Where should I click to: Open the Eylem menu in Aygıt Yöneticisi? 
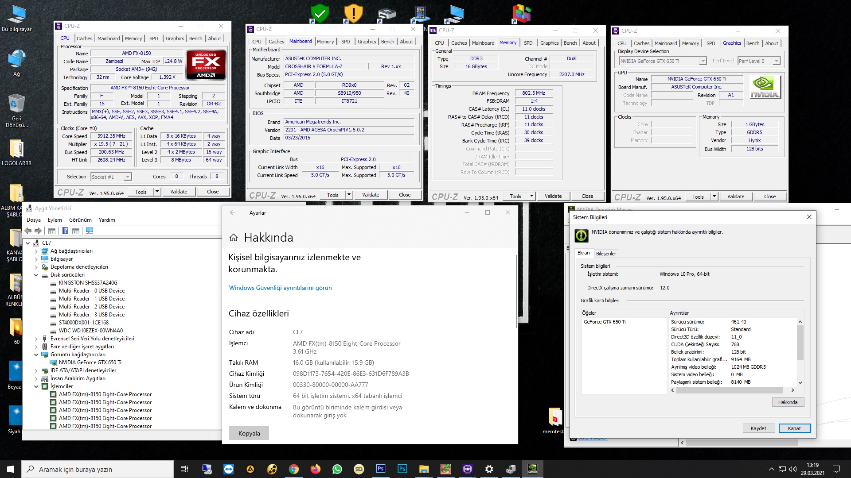[x=55, y=220]
